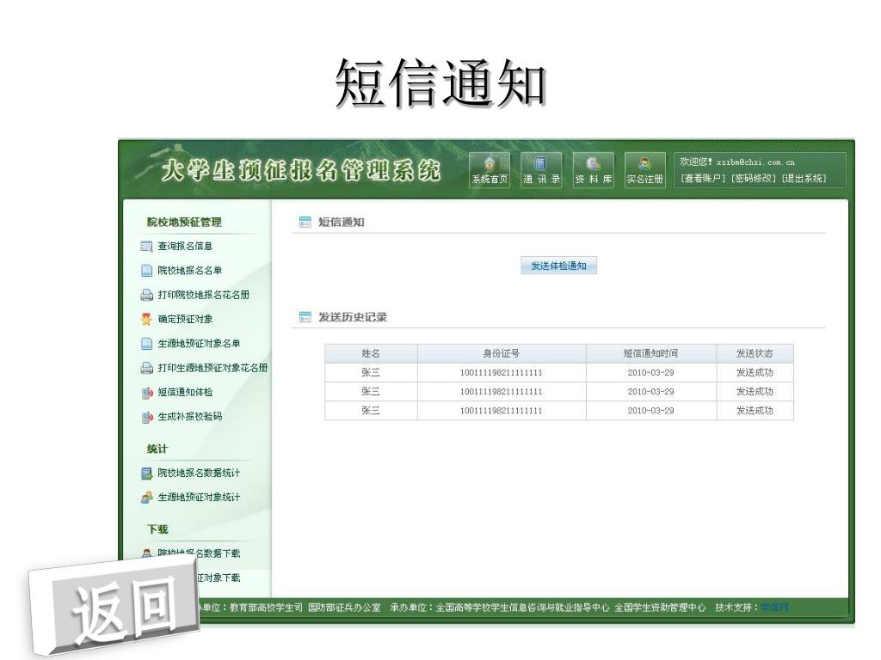The image size is (881, 660).
Task: Open the 实名注册 registration icon
Action: coord(644,170)
